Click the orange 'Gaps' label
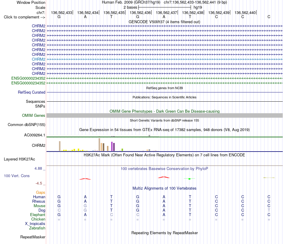The height and width of the screenshot is (244, 283). tap(41, 193)
